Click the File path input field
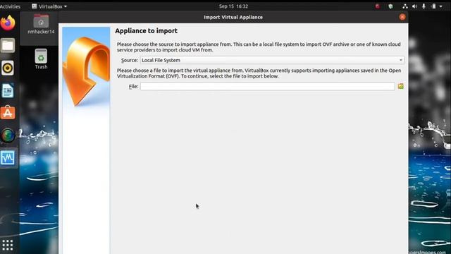451x254 pixels. [267, 86]
